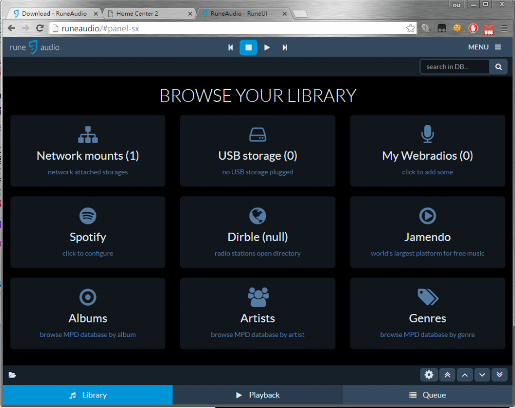The height and width of the screenshot is (408, 515).
Task: Click the play button in header
Action: [267, 47]
